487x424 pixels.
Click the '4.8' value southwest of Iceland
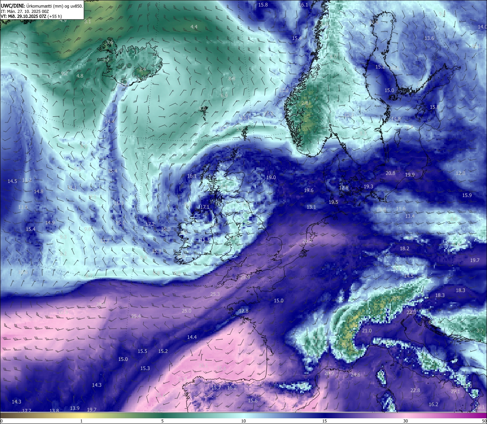pos(80,76)
